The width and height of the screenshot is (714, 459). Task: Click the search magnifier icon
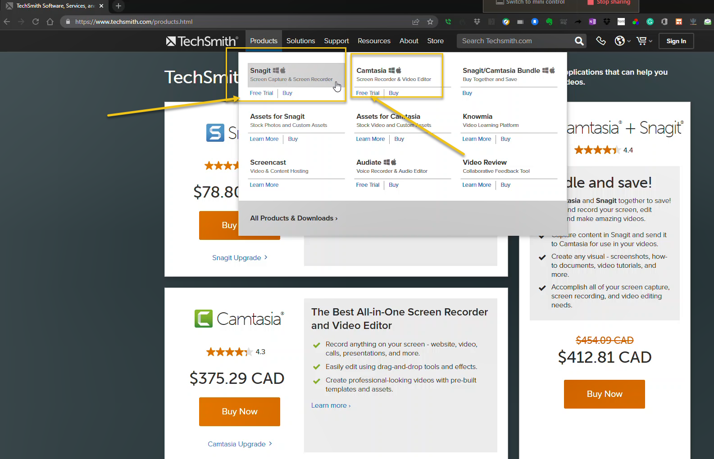(x=579, y=41)
